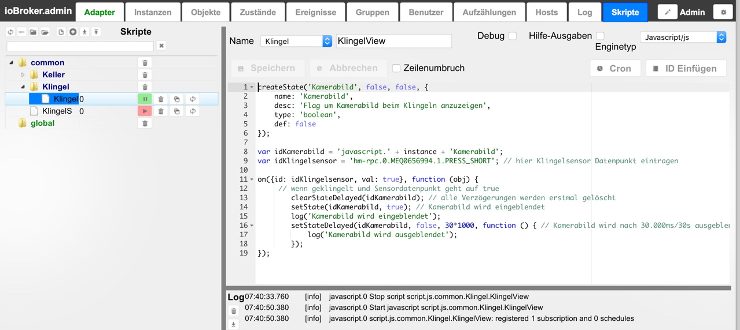Viewport: 740px width, 330px height.
Task: Clear the log with the trash icon
Action: [x=234, y=311]
